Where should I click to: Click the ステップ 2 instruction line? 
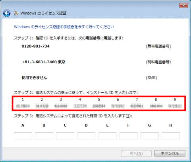76,92
